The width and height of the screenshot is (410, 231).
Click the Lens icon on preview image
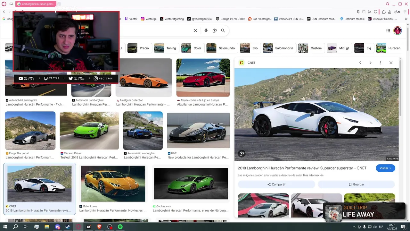(x=242, y=154)
